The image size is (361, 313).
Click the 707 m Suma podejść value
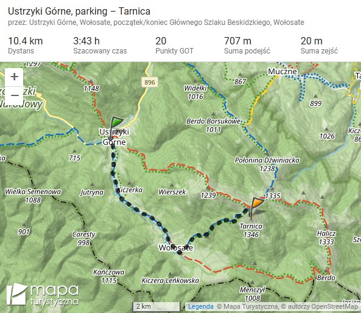point(237,41)
